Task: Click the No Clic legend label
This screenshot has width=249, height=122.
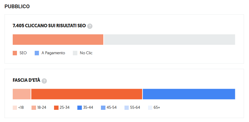Action: [x=86, y=53]
